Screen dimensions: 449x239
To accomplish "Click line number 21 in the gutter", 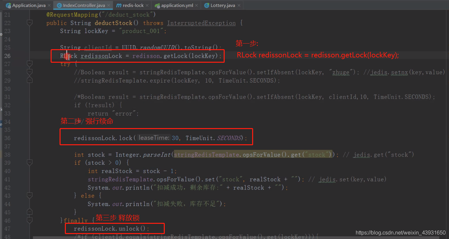I will tap(7, 15).
